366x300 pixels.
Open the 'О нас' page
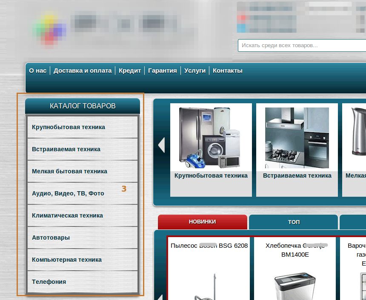coord(37,71)
